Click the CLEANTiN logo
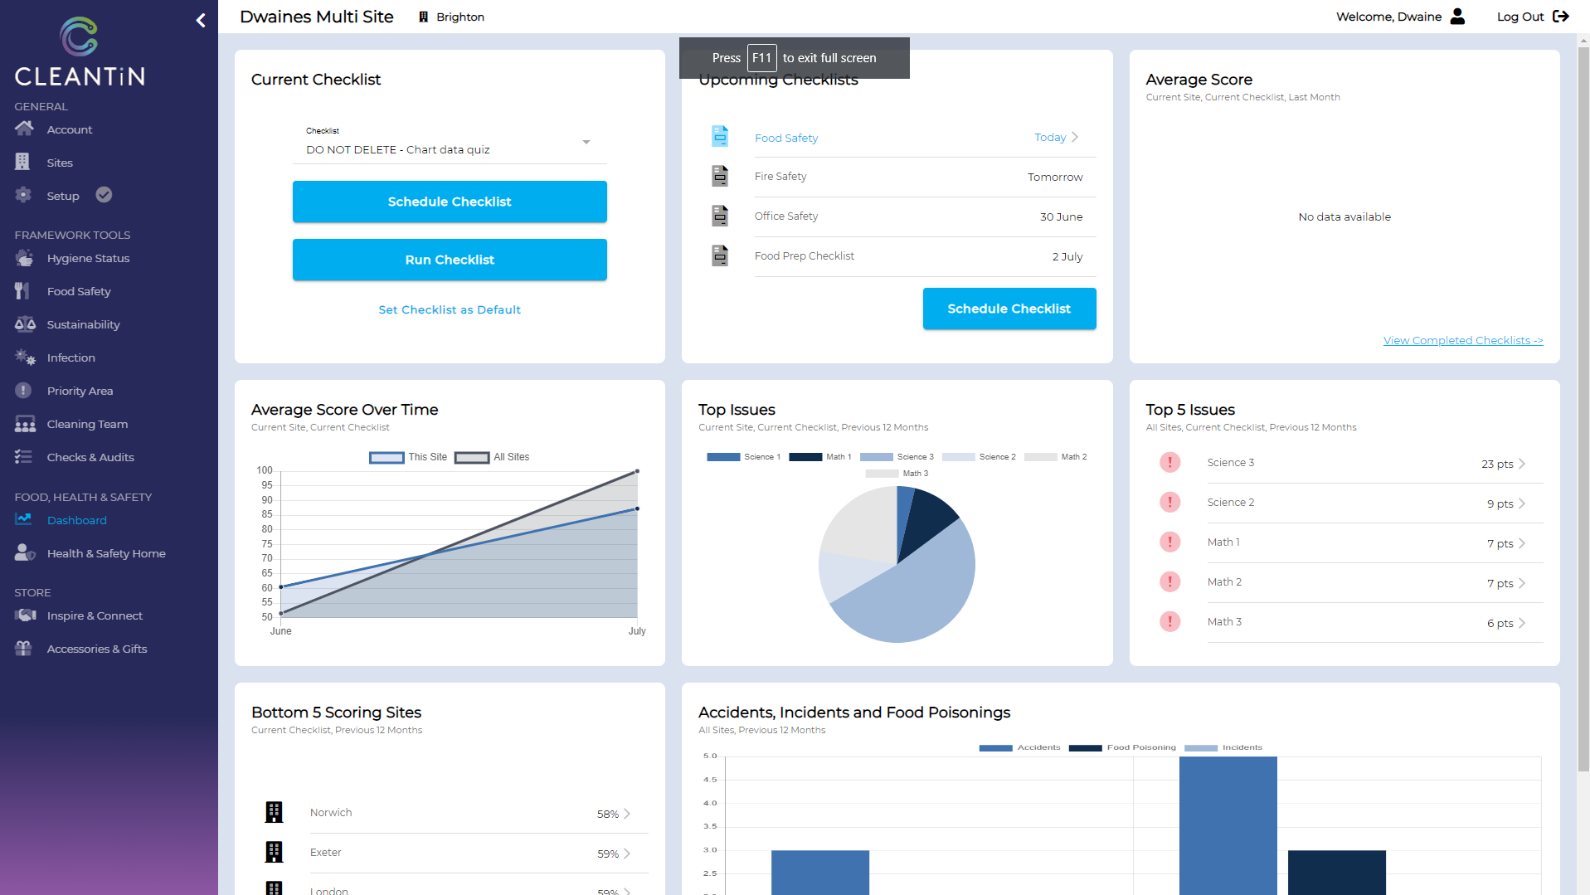 pyautogui.click(x=80, y=51)
